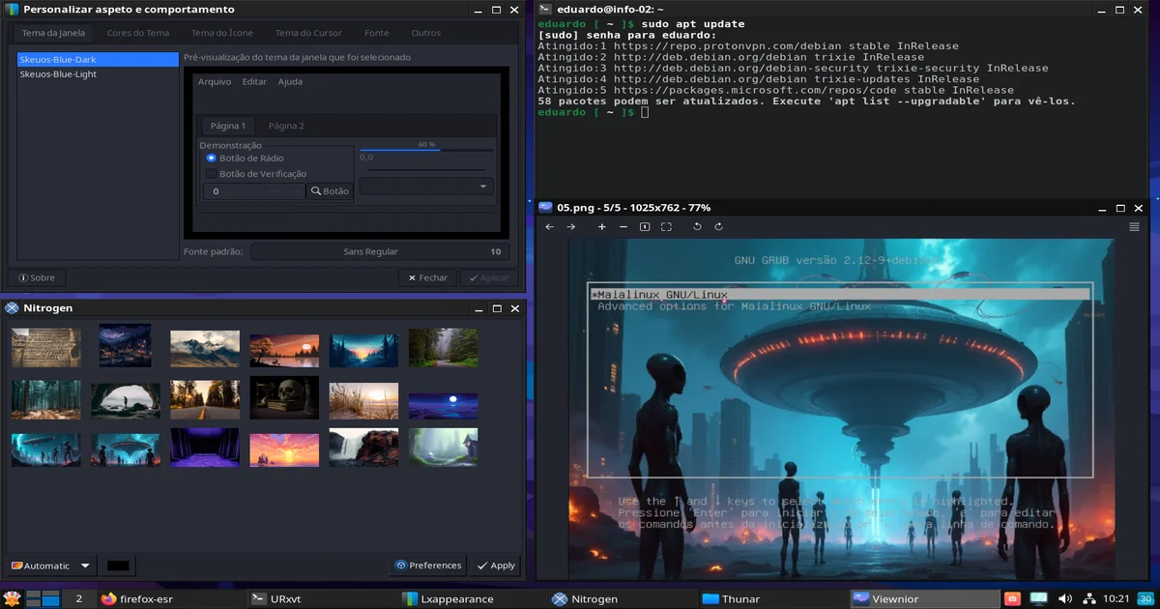Click the Nitrogen window title icon
Image resolution: width=1160 pixels, height=609 pixels.
(x=12, y=308)
